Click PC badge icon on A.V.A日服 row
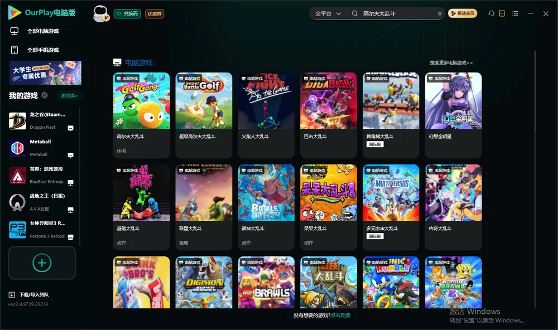Screen dimensions: 558x330 point(70,210)
